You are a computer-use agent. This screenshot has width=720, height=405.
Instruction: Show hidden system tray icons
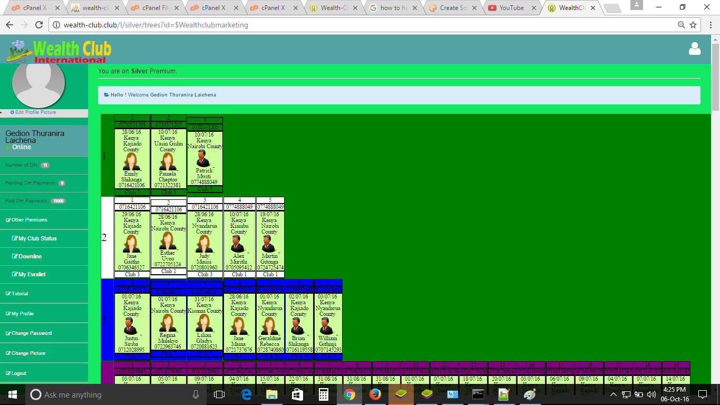(614, 394)
